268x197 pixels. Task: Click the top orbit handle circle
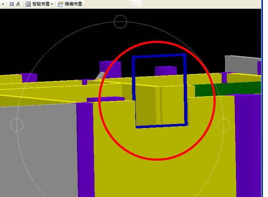(x=120, y=22)
